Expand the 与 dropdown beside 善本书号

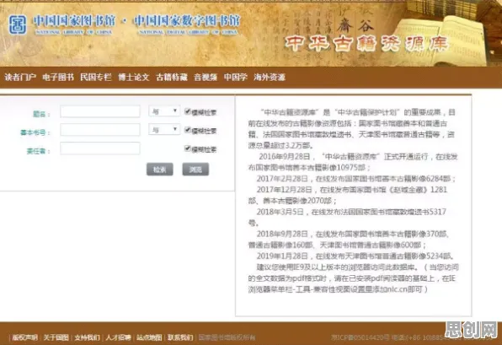(164, 130)
